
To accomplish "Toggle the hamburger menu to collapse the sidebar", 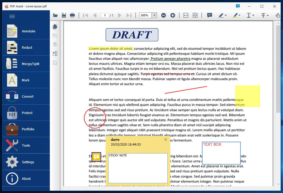I will point(12,16).
